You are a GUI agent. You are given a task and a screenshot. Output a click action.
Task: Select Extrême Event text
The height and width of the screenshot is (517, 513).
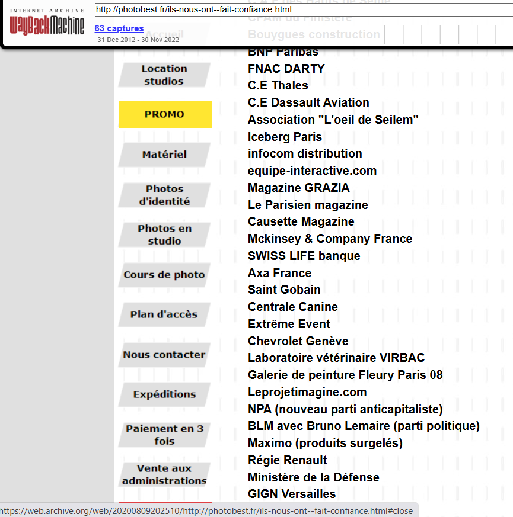pyautogui.click(x=289, y=324)
